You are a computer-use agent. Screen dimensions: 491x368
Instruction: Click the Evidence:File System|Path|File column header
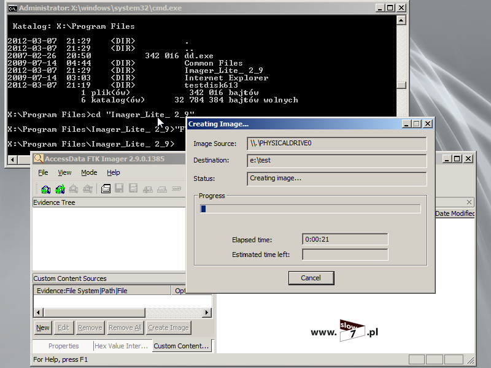tap(102, 291)
